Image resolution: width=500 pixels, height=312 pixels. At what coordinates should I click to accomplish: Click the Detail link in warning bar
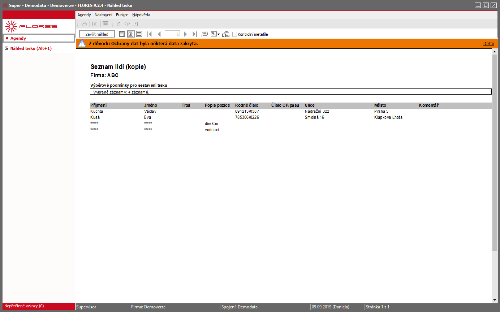[489, 44]
